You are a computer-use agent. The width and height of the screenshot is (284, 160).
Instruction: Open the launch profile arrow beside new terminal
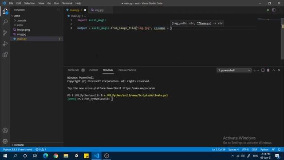tap(258, 70)
